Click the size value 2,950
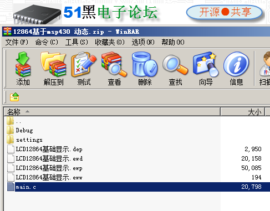 [253, 149]
